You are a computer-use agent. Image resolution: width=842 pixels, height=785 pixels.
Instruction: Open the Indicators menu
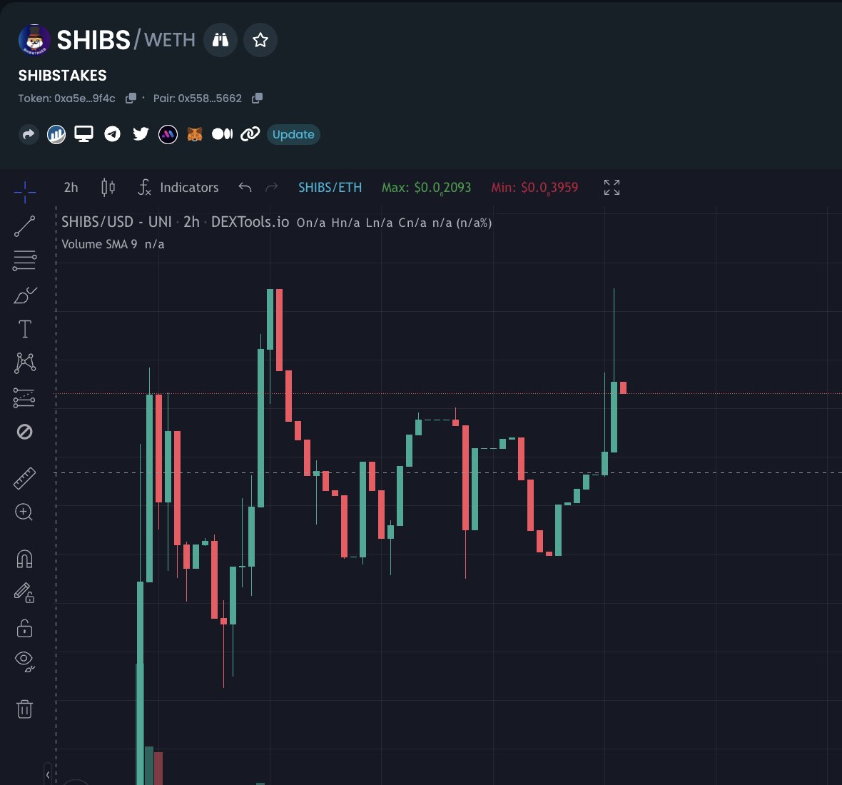178,188
